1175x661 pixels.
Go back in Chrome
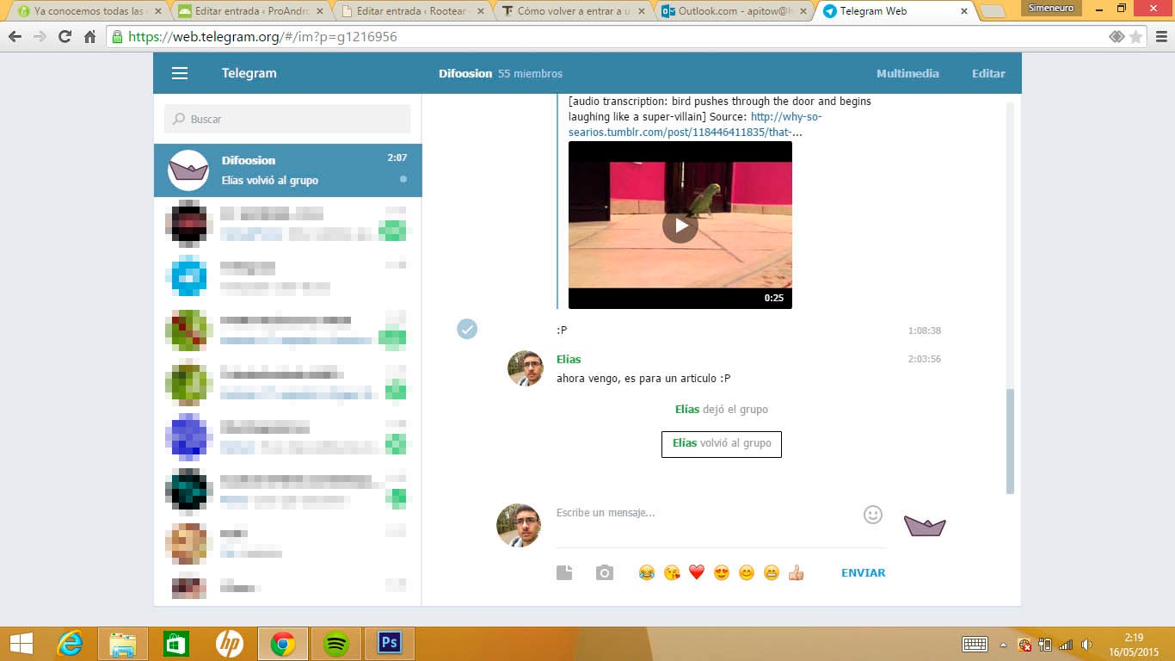click(x=15, y=37)
